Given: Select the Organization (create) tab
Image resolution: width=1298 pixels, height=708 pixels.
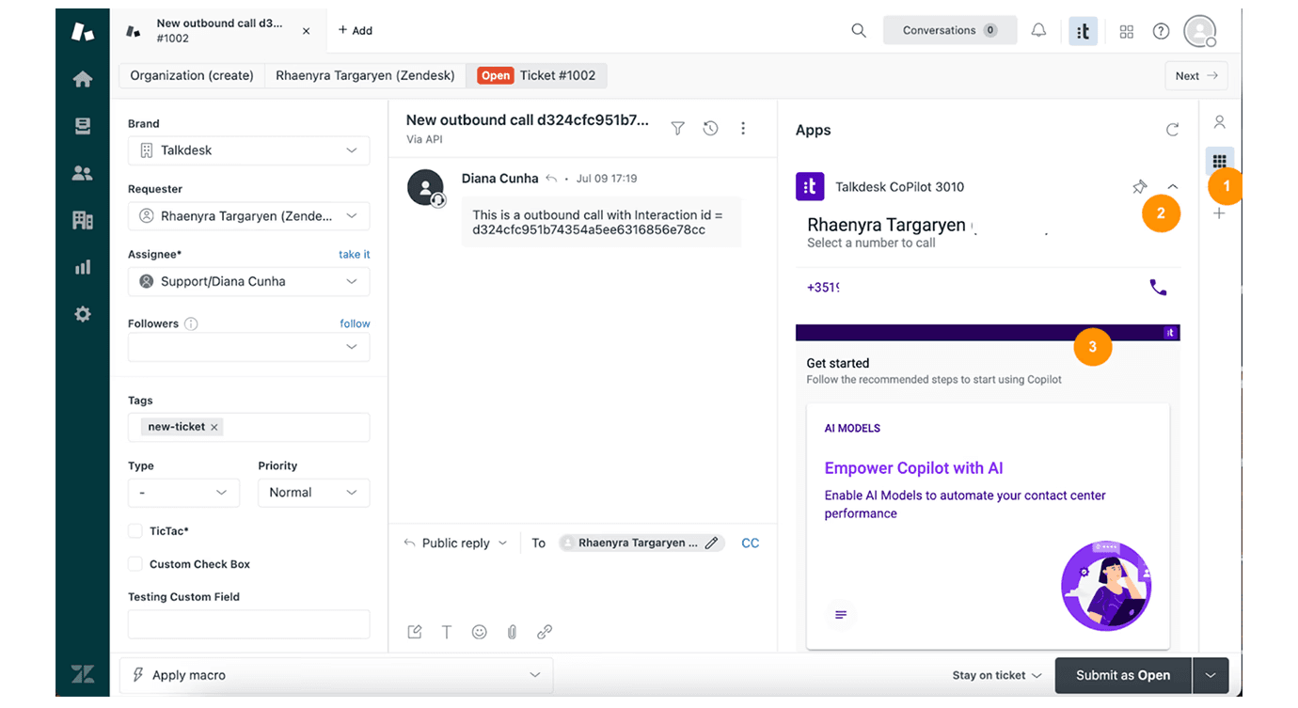Looking at the screenshot, I should [192, 75].
